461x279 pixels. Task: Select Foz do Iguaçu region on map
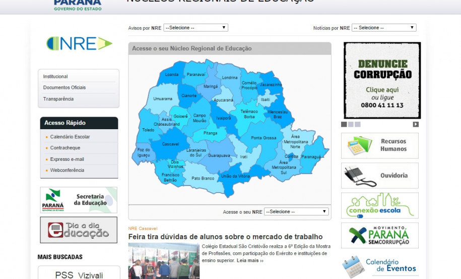coord(143,152)
